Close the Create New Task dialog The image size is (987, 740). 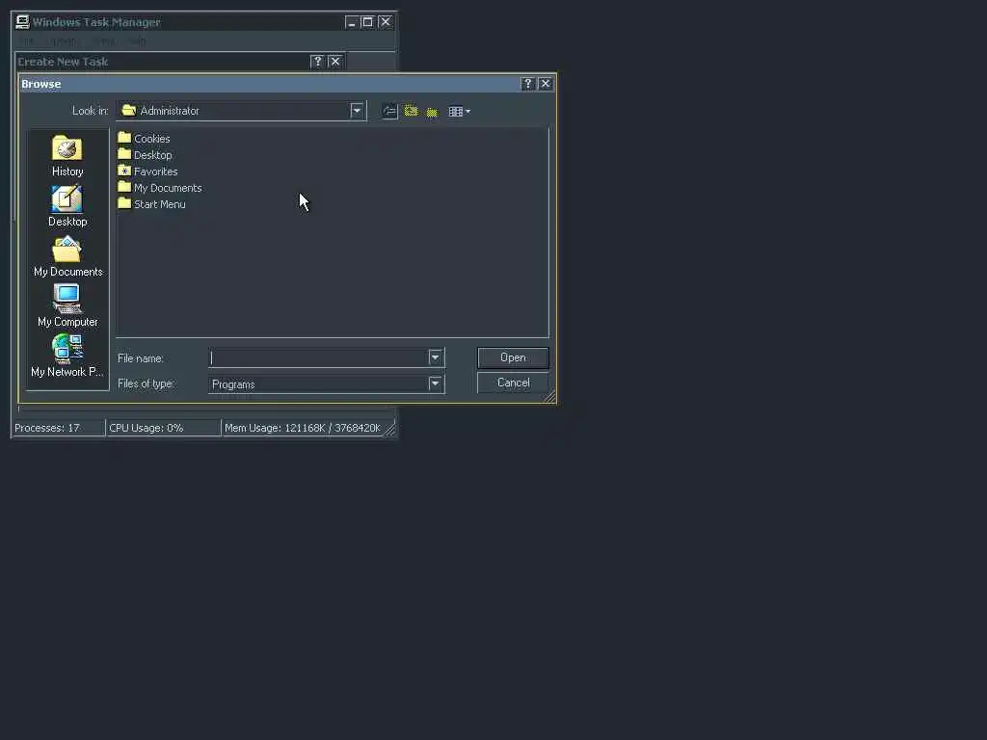[x=334, y=61]
